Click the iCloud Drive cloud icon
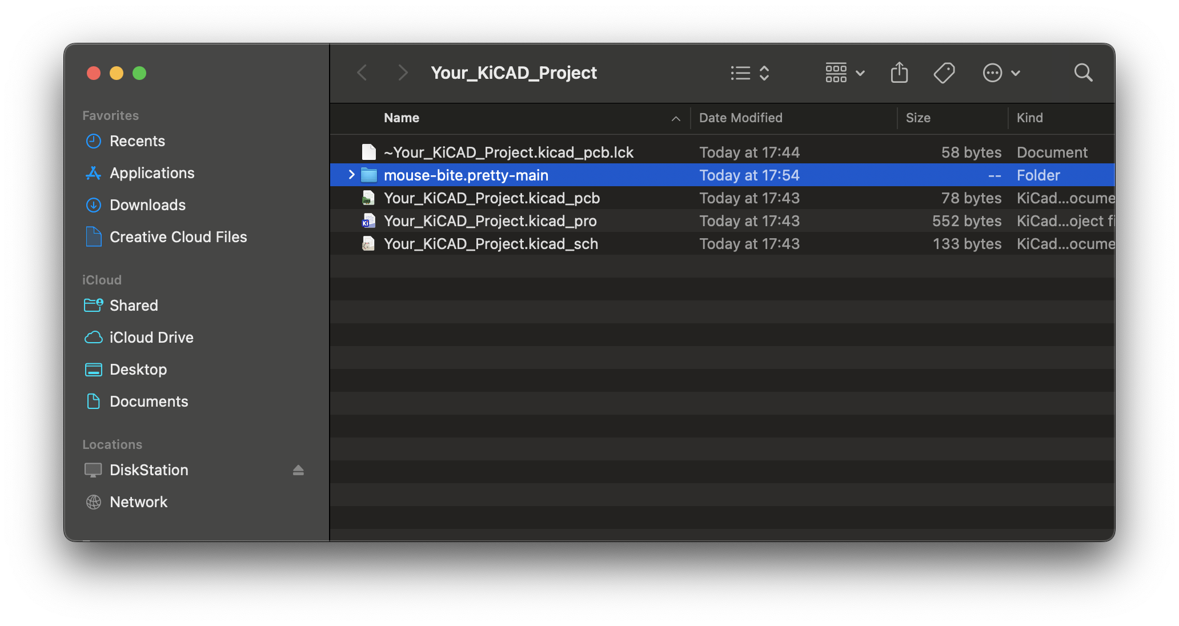 (93, 338)
